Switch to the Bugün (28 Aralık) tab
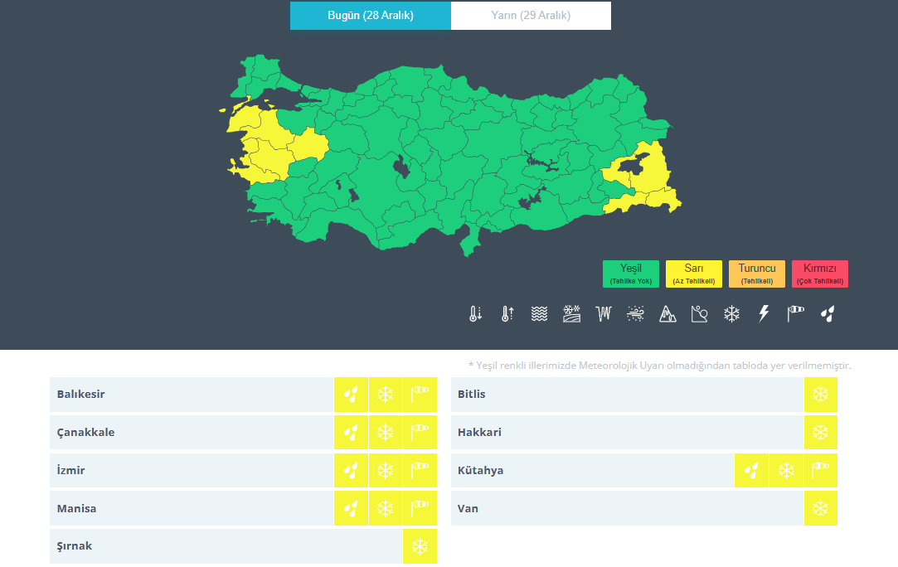The width and height of the screenshot is (898, 567). 371,16
